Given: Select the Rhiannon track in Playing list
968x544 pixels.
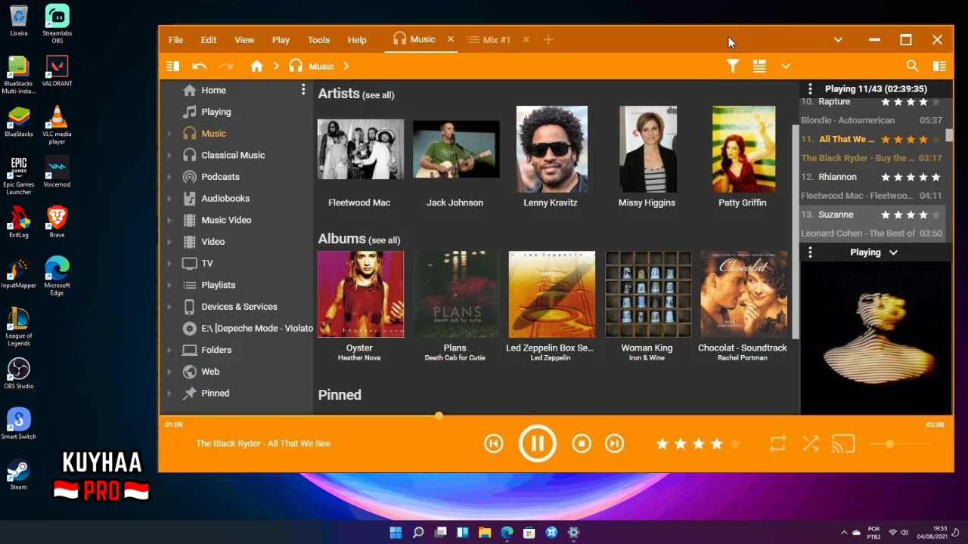Looking at the screenshot, I should pyautogui.click(x=871, y=186).
